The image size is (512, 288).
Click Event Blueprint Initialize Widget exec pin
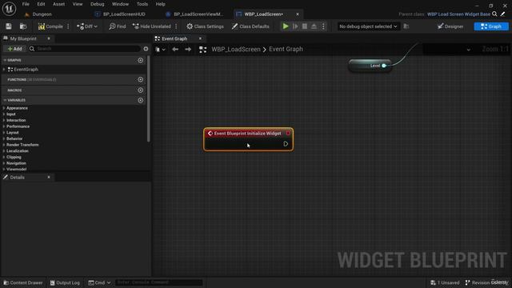[286, 144]
